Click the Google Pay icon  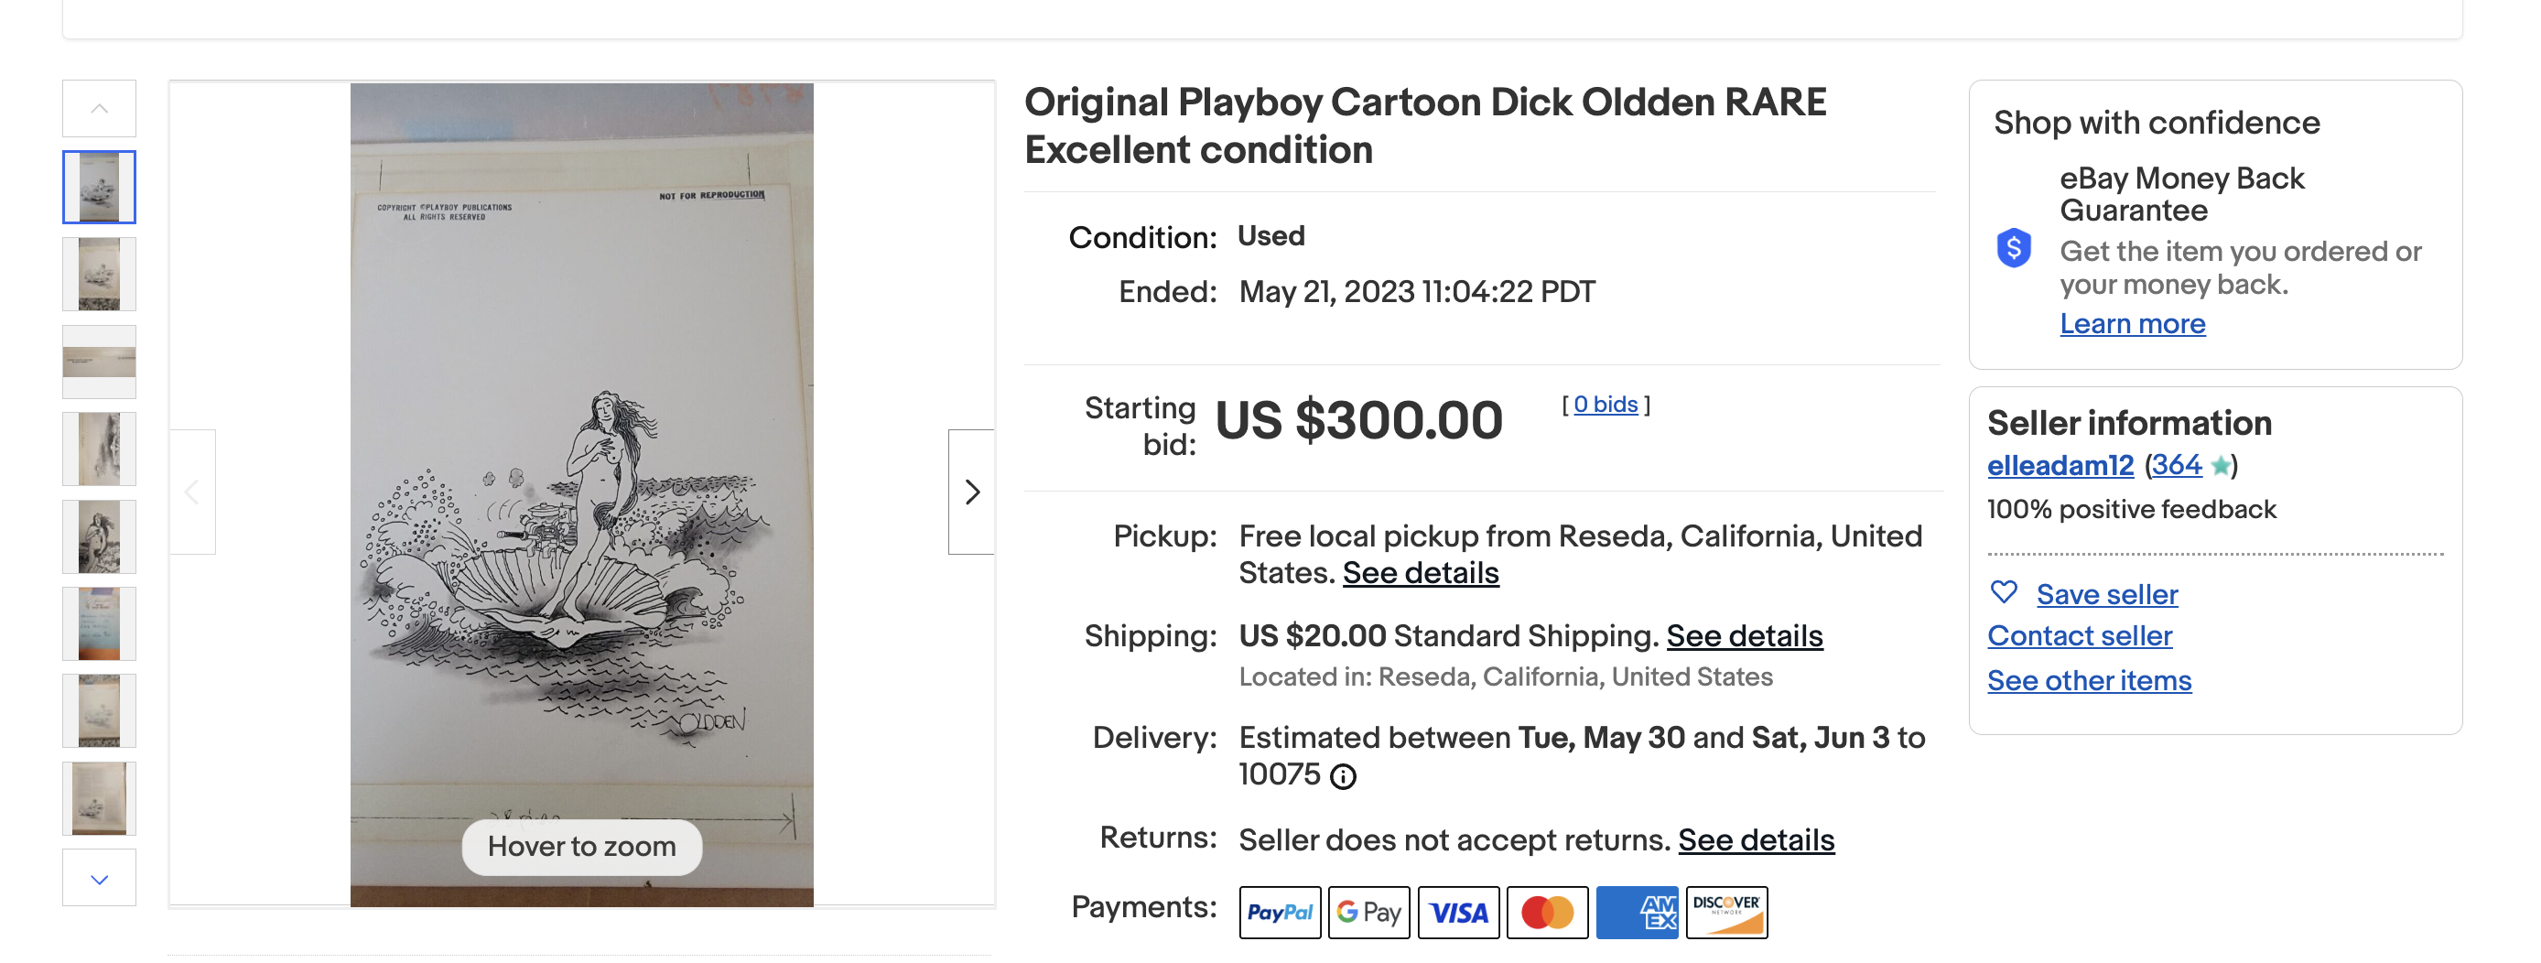coord(1368,912)
